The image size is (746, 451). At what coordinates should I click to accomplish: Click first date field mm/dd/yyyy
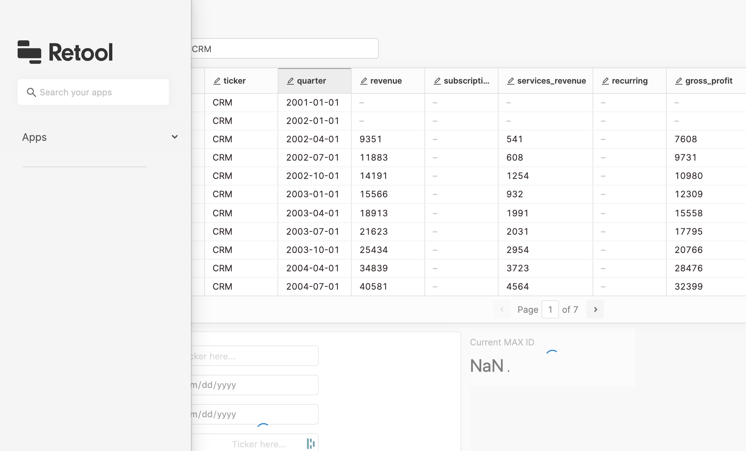(253, 385)
